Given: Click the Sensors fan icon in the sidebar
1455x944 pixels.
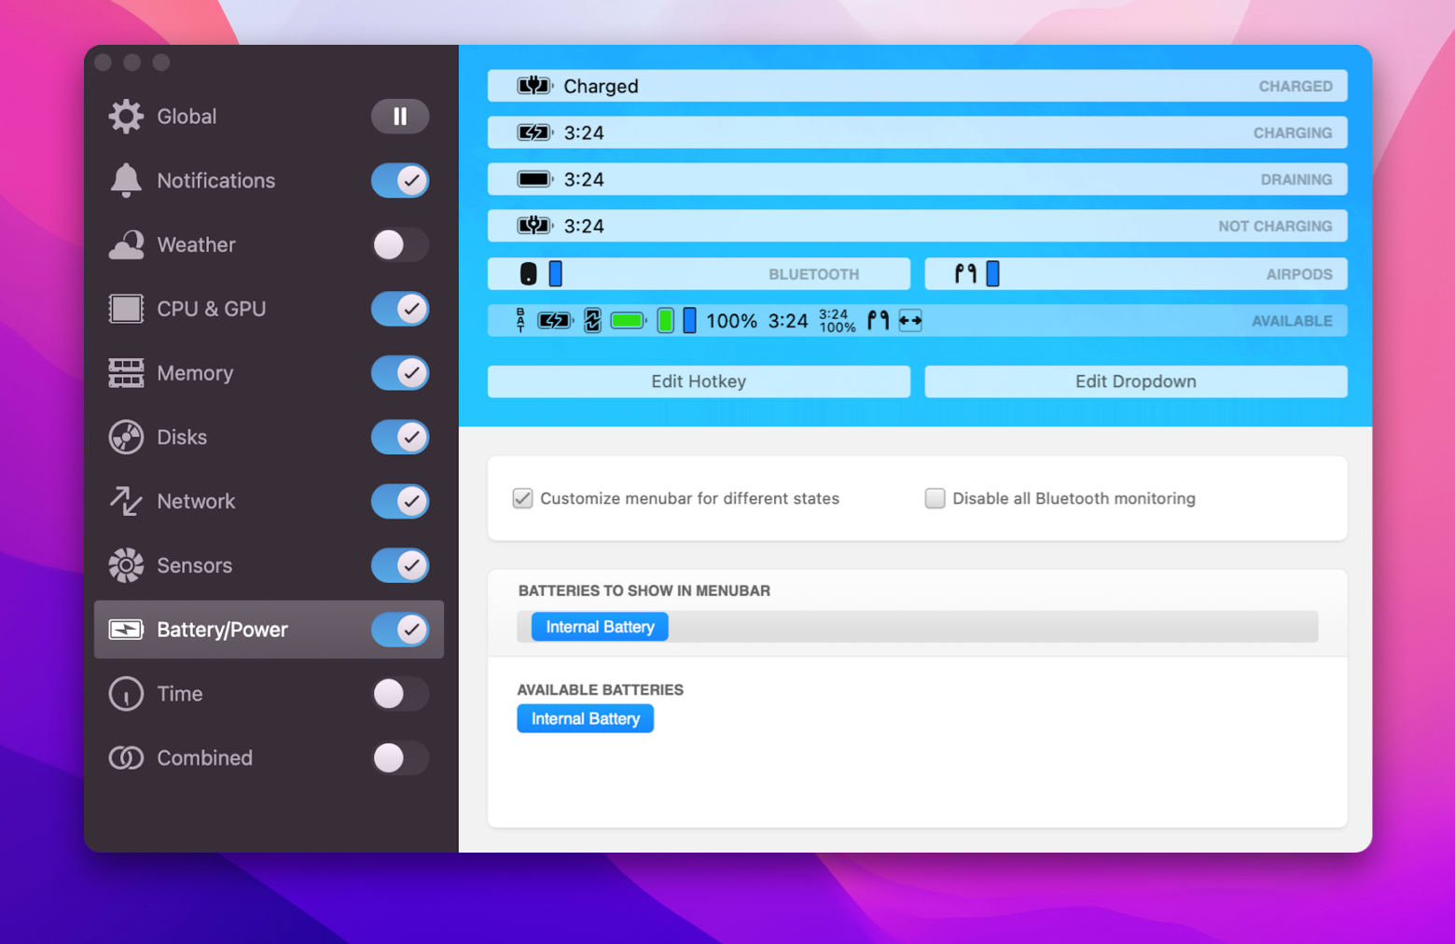Looking at the screenshot, I should pyautogui.click(x=126, y=565).
